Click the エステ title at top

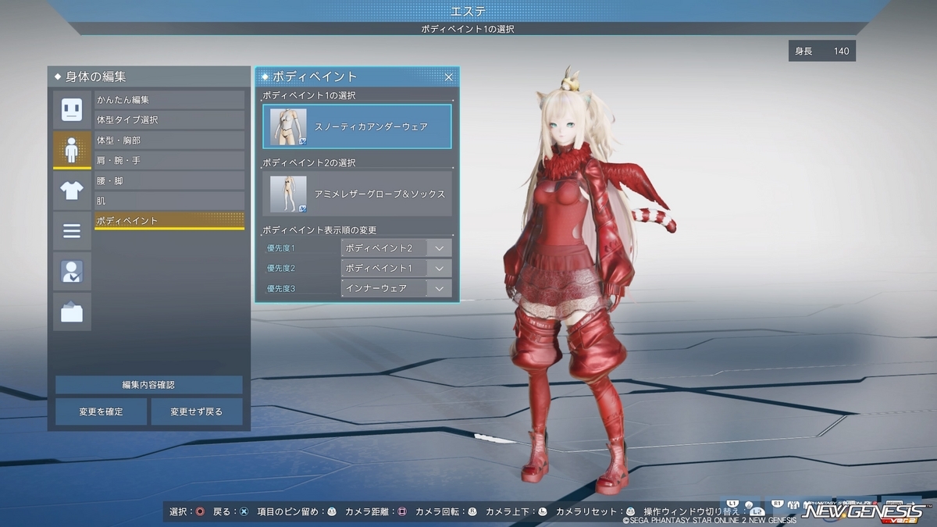(468, 11)
